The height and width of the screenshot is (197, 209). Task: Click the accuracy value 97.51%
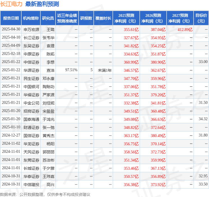pos(71,70)
